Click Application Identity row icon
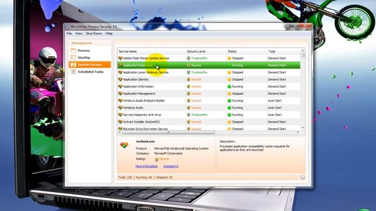The width and height of the screenshot is (376, 211). 120,79
